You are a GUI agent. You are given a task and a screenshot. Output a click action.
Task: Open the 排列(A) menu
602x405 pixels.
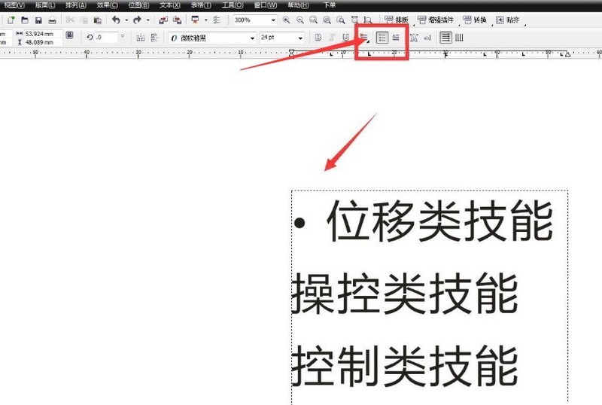(76, 5)
